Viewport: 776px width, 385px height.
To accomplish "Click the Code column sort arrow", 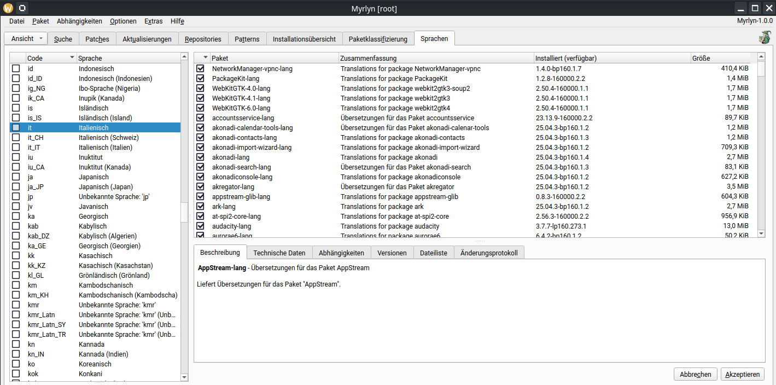I will (72, 58).
